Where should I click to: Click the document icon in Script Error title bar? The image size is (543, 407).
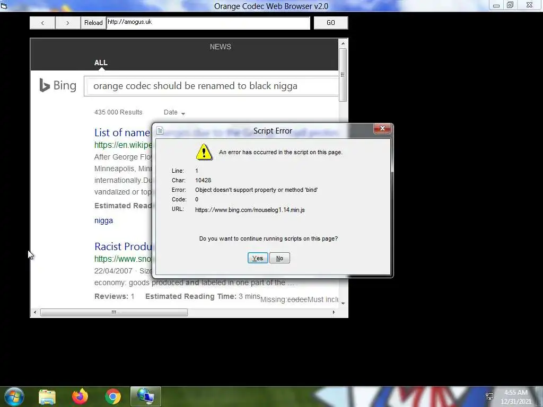click(x=160, y=130)
